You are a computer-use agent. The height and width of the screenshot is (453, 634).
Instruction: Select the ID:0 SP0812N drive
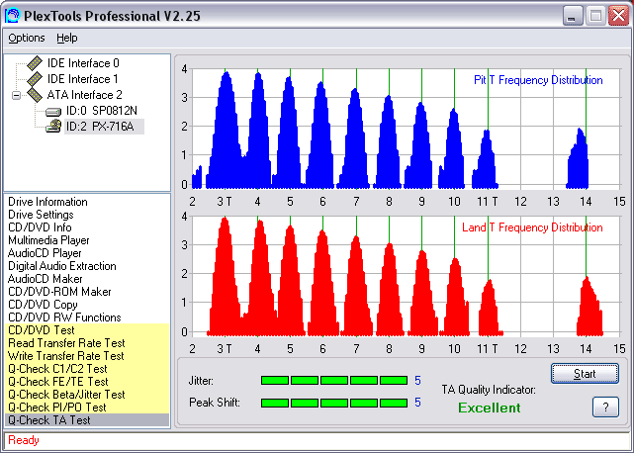point(102,111)
